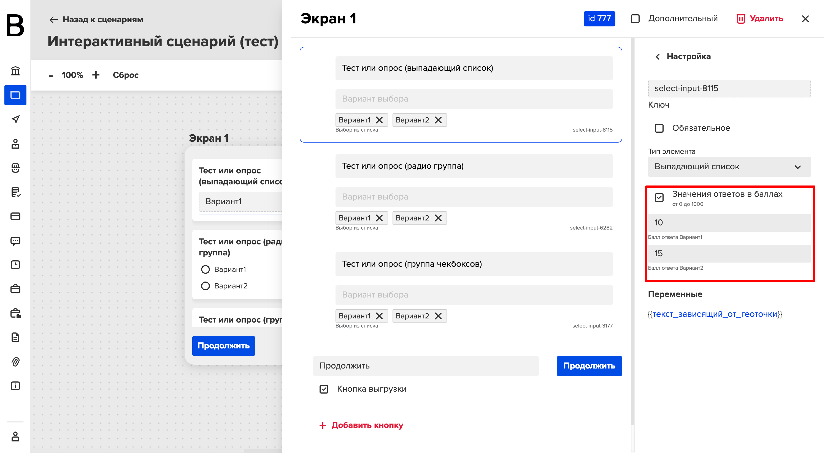This screenshot has height=453, width=833.
Task: Open Вариант1 dropdown in canvas preview
Action: coord(240,202)
